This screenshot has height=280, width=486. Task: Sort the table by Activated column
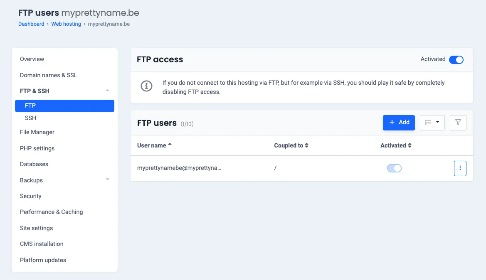click(396, 145)
